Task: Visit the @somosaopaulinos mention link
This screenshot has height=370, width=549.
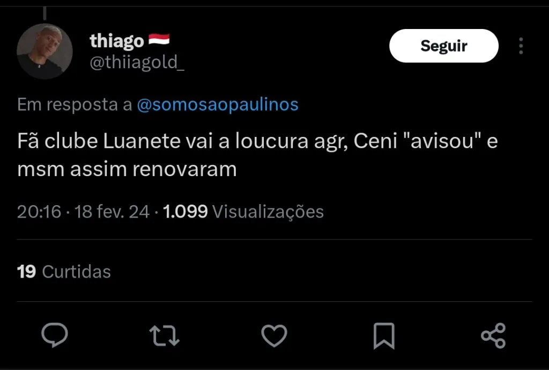Action: [218, 104]
